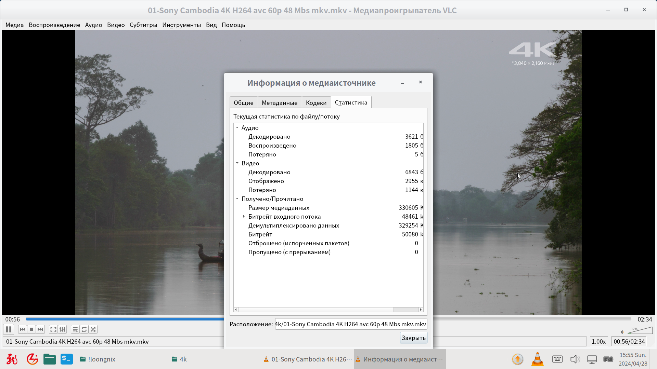Toggle loop repeat mode
Image resolution: width=657 pixels, height=369 pixels.
click(84, 329)
